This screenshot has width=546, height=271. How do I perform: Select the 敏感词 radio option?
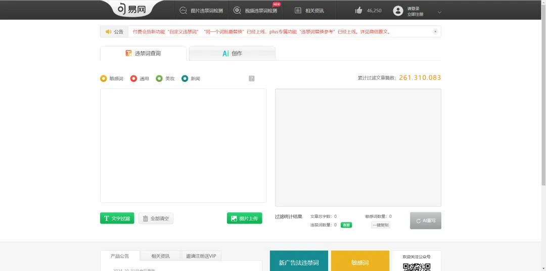pos(104,78)
